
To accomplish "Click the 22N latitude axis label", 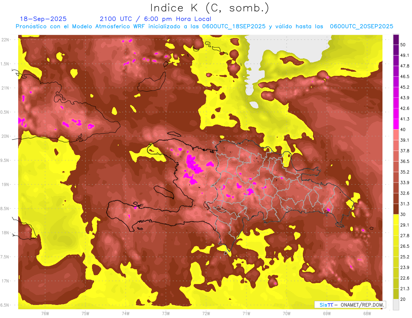I will point(6,40).
